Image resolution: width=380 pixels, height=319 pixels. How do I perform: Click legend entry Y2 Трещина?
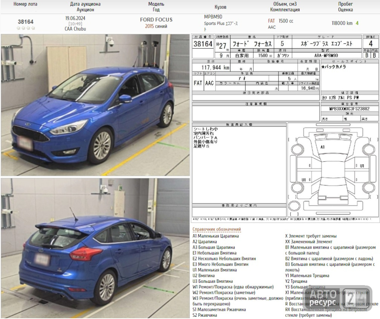[296, 281]
